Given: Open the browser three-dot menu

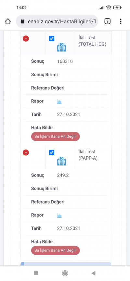Looking at the screenshot, I should (121, 21).
